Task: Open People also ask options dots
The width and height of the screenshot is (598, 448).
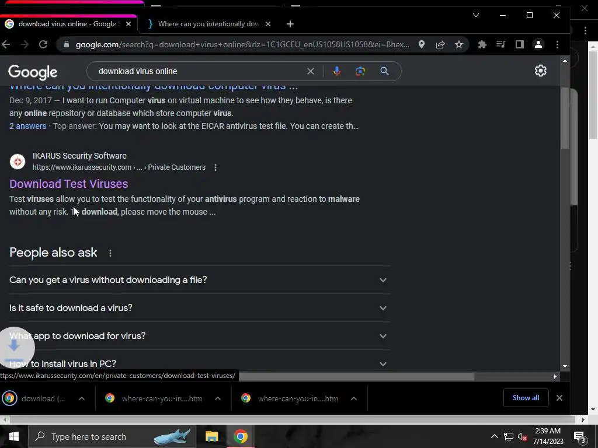Action: point(110,253)
